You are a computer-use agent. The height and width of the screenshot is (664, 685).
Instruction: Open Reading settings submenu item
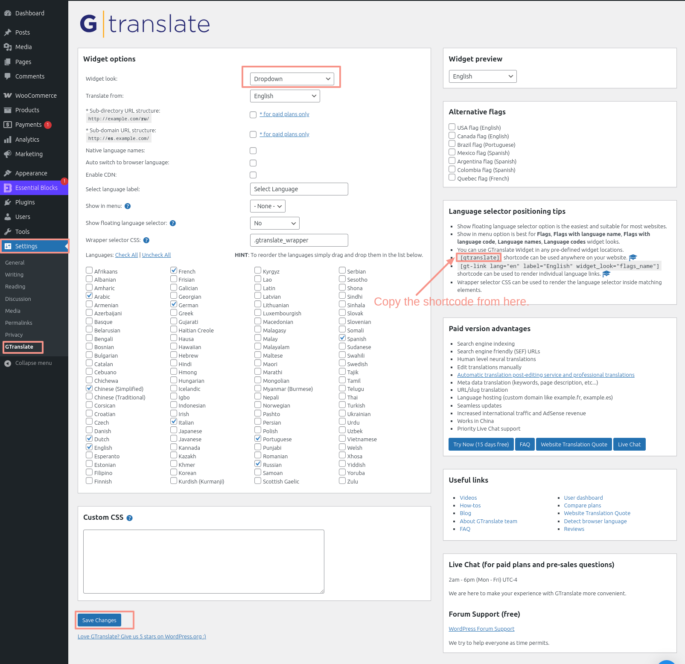[15, 287]
